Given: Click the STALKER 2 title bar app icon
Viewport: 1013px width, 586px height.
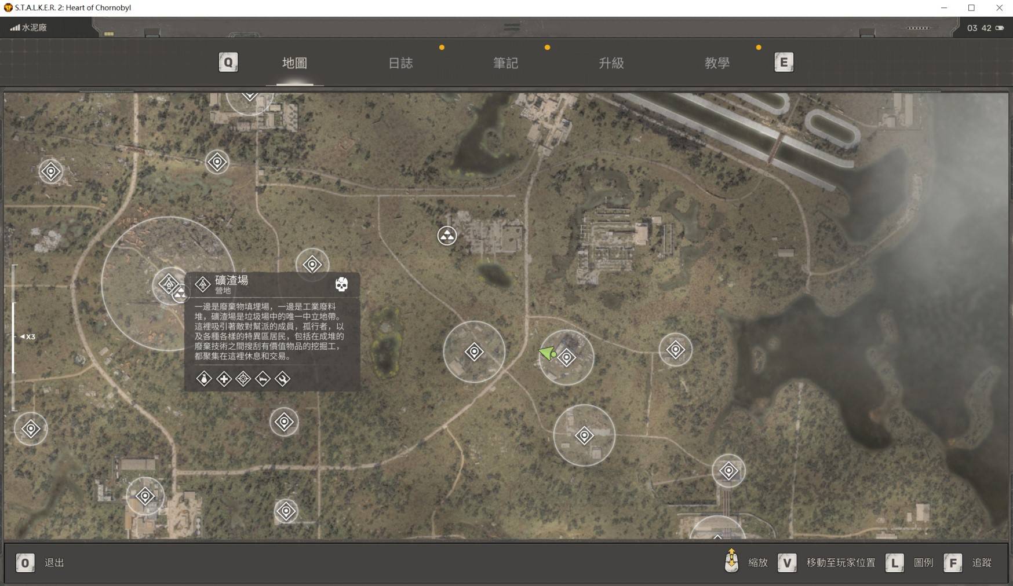Looking at the screenshot, I should (x=8, y=8).
